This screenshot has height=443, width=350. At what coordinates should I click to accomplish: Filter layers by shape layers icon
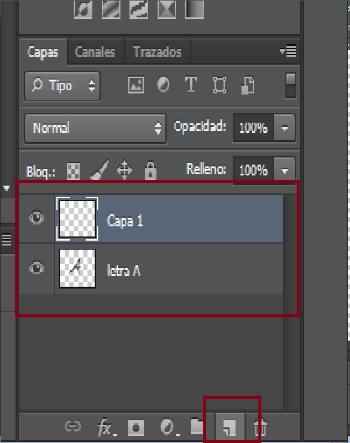pos(219,84)
